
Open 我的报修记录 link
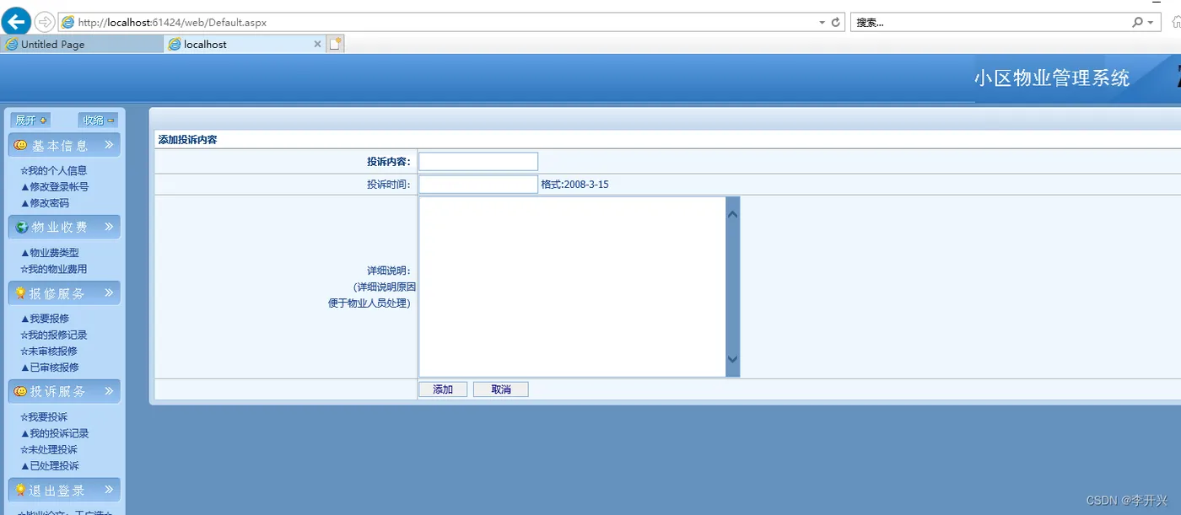(53, 335)
